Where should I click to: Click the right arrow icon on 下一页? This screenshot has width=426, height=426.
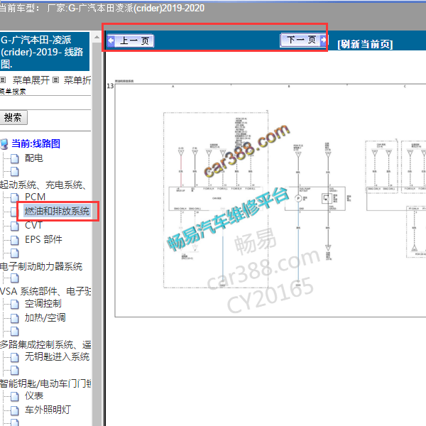(x=324, y=40)
